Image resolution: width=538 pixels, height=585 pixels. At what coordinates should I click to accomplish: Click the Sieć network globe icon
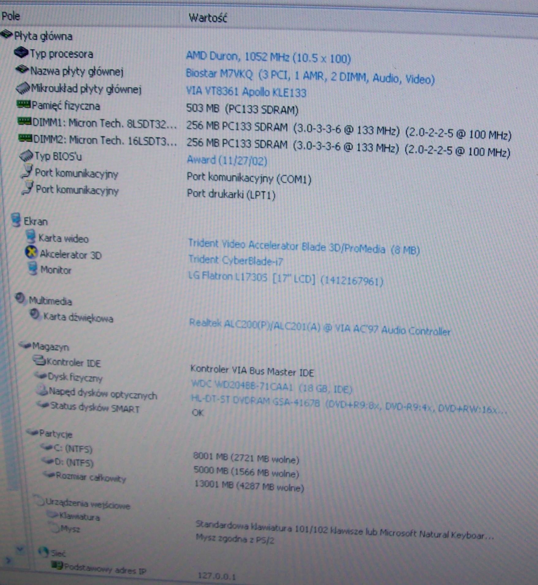pos(43,552)
